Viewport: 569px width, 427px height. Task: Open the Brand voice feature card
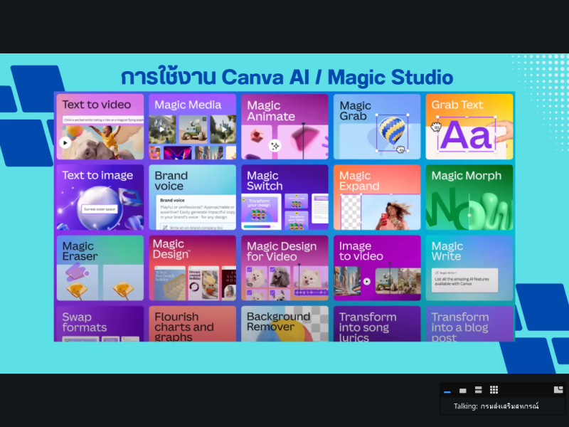pyautogui.click(x=192, y=197)
